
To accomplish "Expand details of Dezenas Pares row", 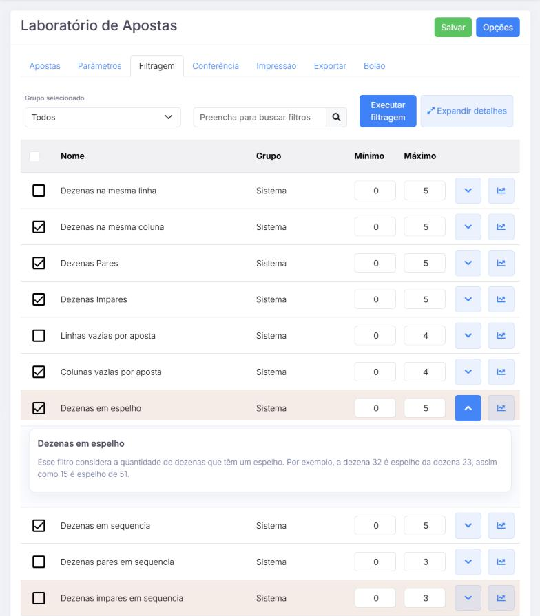I will point(468,263).
